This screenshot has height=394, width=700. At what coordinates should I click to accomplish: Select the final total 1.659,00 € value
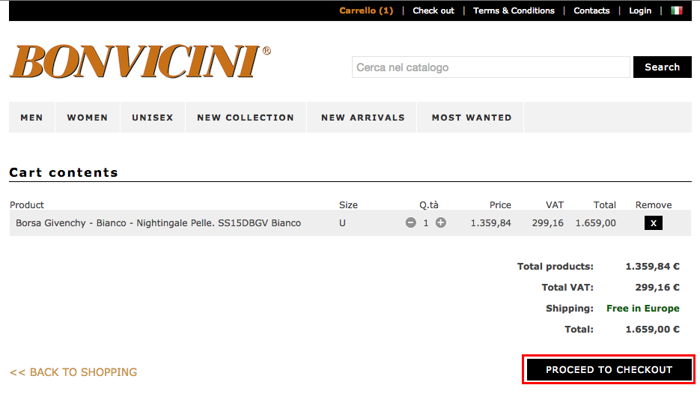652,330
